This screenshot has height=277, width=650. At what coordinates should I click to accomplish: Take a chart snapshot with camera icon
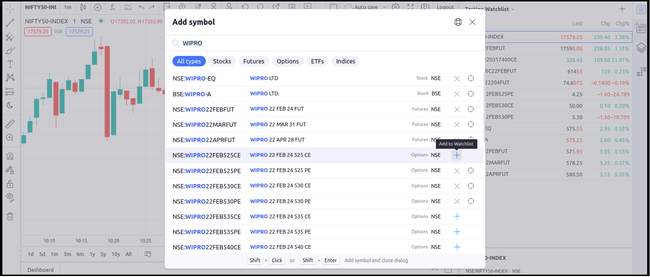click(425, 7)
